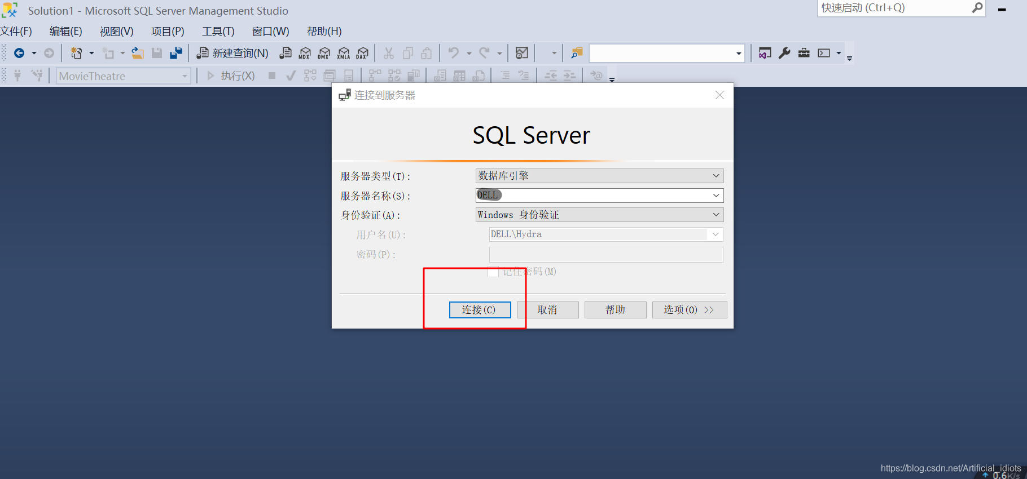This screenshot has width=1027, height=479.
Task: Open the Toolbox briefcase icon
Action: 804,53
